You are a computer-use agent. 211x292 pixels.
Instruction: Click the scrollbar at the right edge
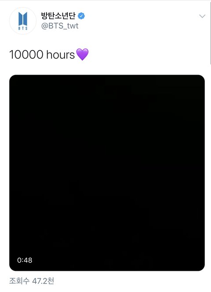[x=210, y=33]
